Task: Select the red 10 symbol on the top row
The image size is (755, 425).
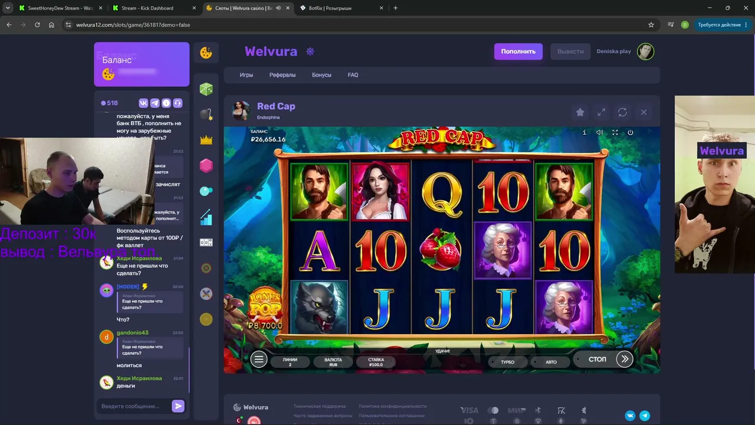Action: [503, 191]
